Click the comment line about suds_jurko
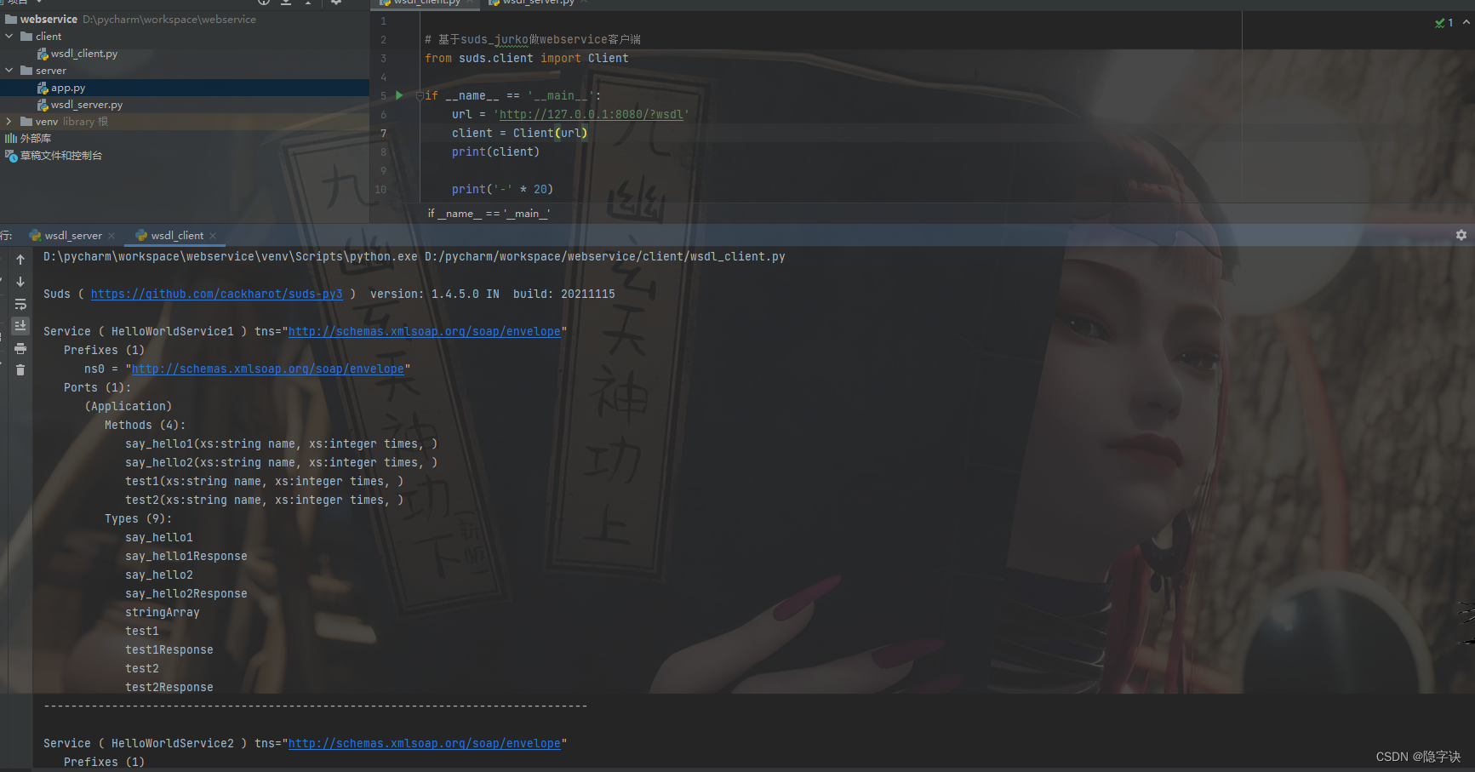 click(x=533, y=39)
